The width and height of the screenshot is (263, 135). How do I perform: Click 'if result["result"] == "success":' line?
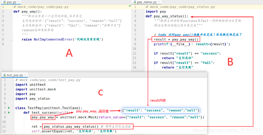[x=187, y=53]
